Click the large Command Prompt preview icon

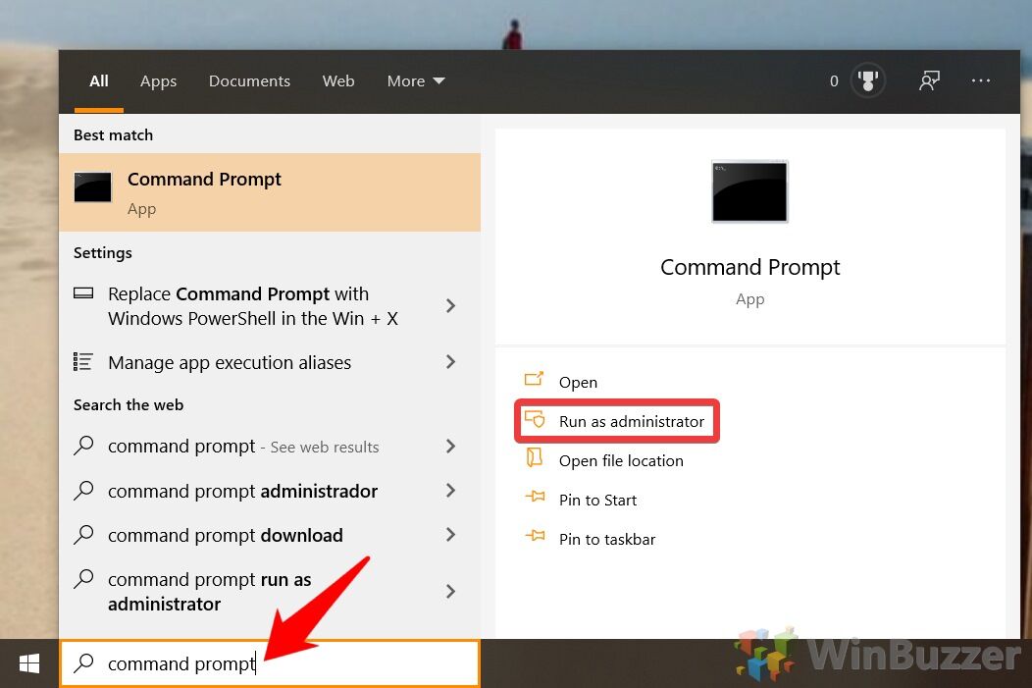[749, 191]
